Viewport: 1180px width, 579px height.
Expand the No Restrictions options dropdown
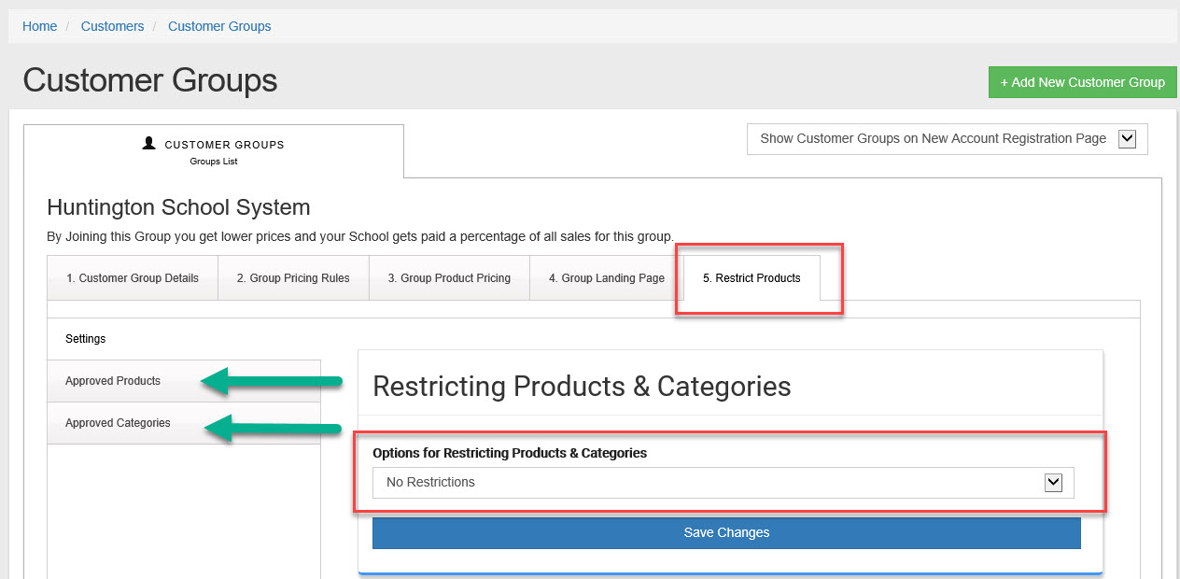709,483
